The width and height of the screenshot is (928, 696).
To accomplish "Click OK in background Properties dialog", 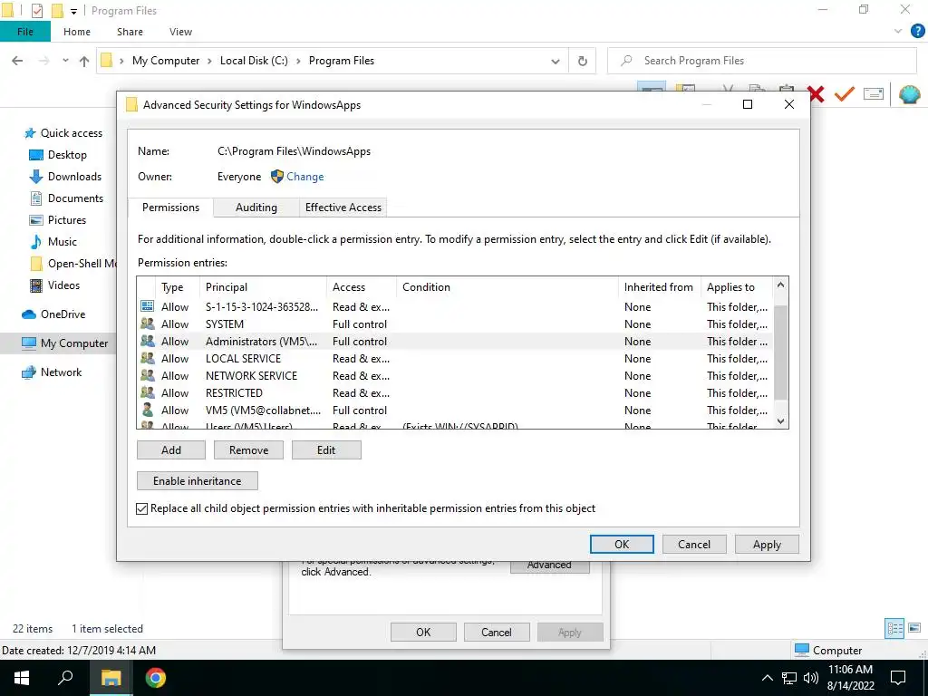I will (x=423, y=632).
